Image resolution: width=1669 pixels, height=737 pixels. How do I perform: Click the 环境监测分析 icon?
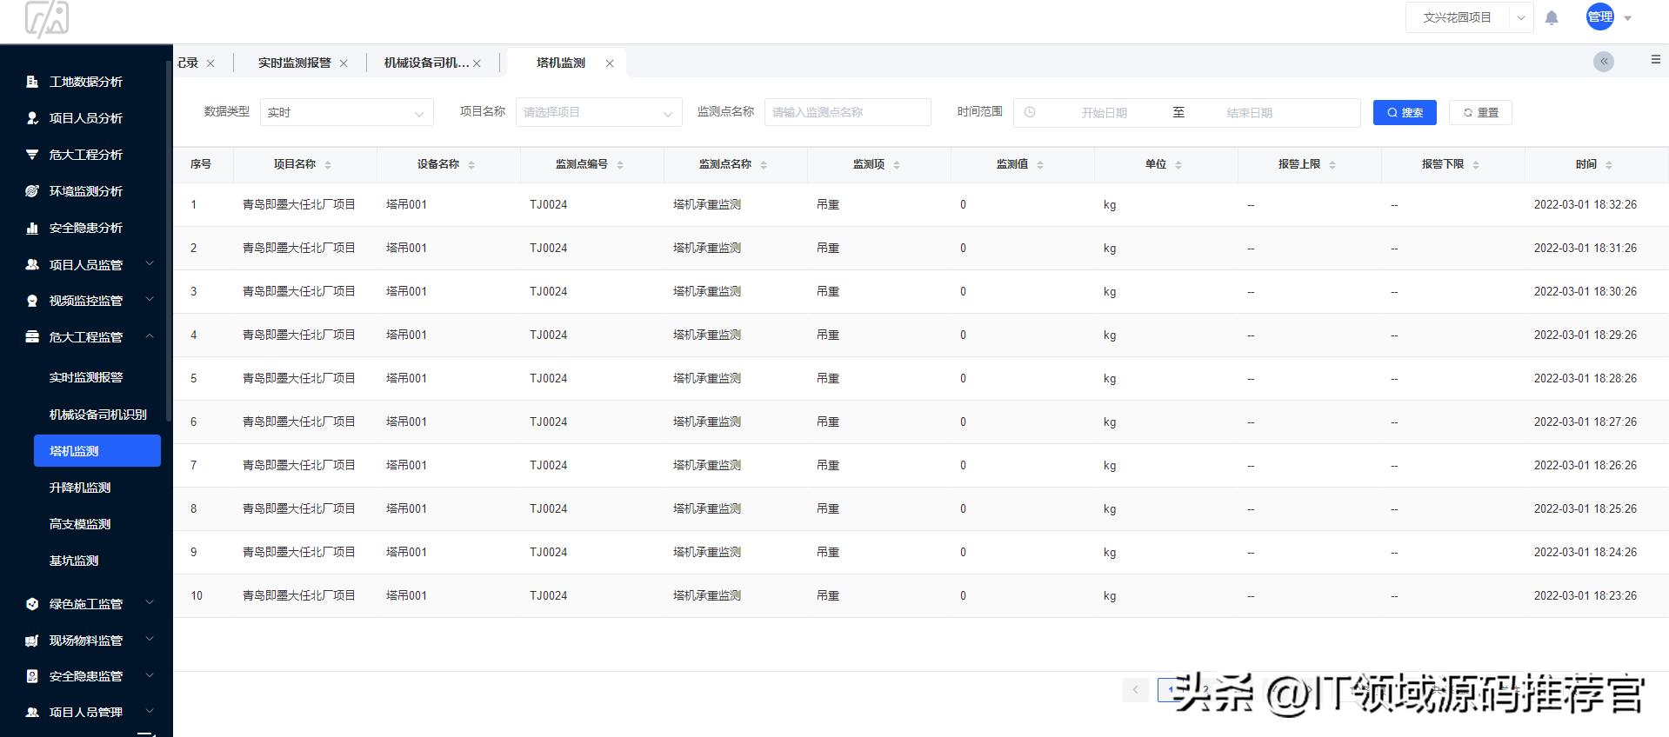click(32, 191)
